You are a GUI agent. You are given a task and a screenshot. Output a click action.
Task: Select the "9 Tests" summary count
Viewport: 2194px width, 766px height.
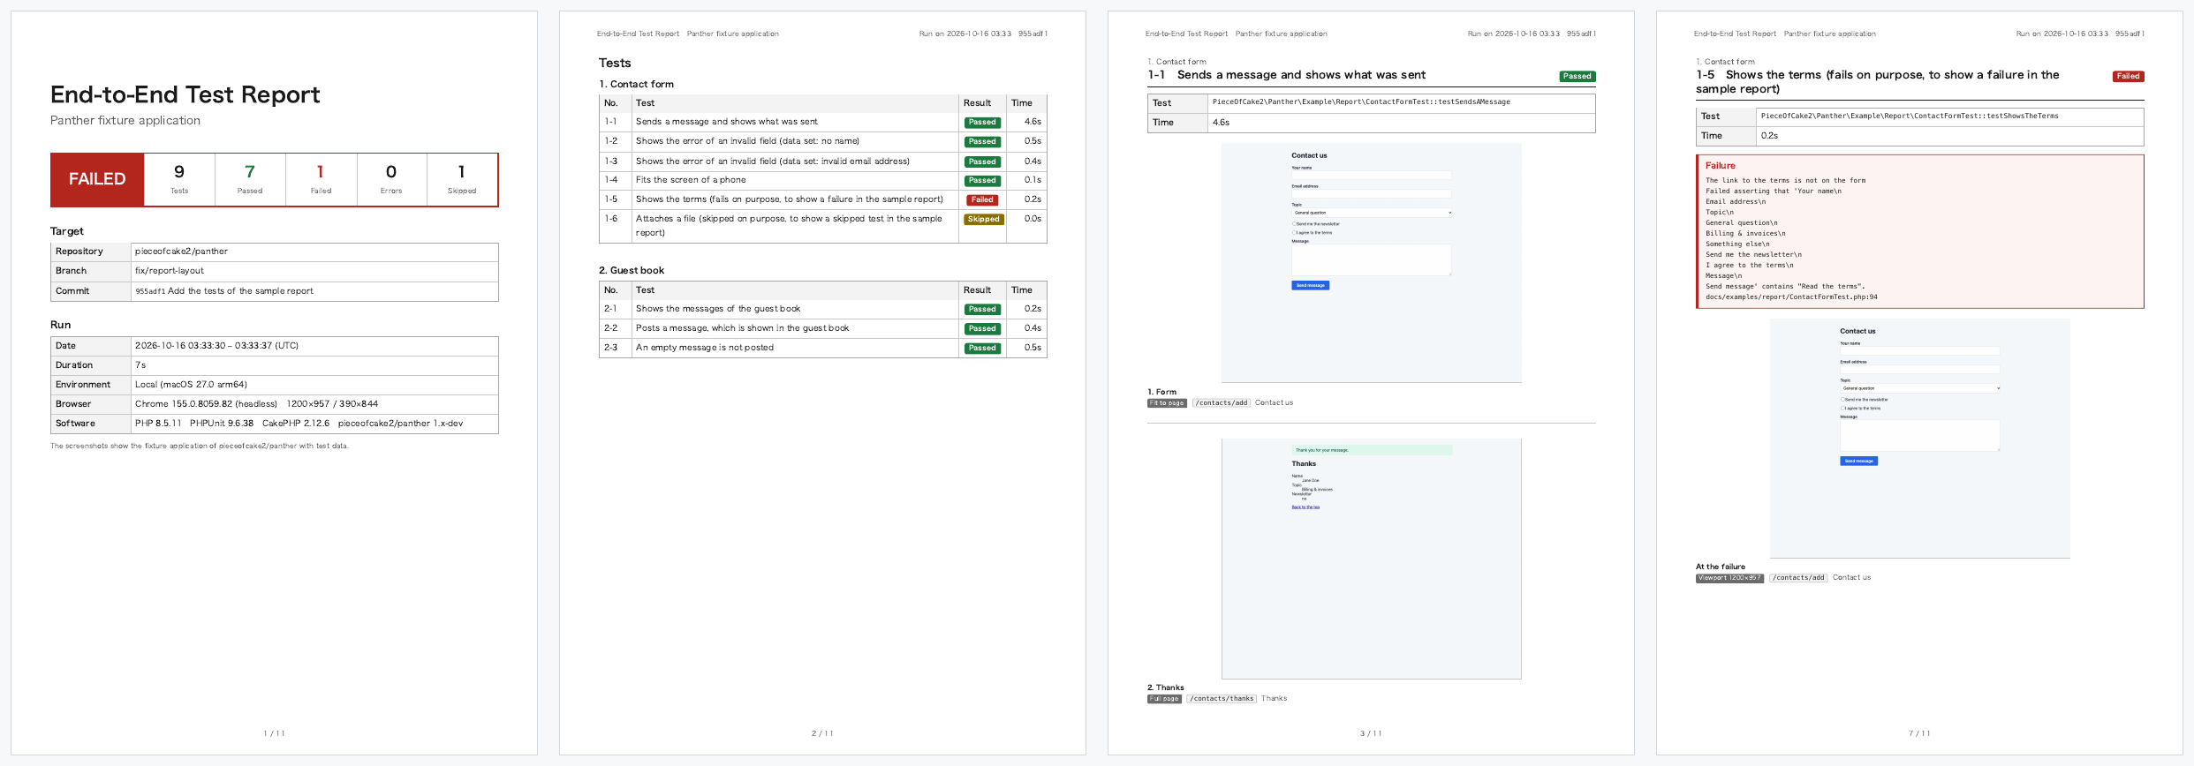coord(179,179)
